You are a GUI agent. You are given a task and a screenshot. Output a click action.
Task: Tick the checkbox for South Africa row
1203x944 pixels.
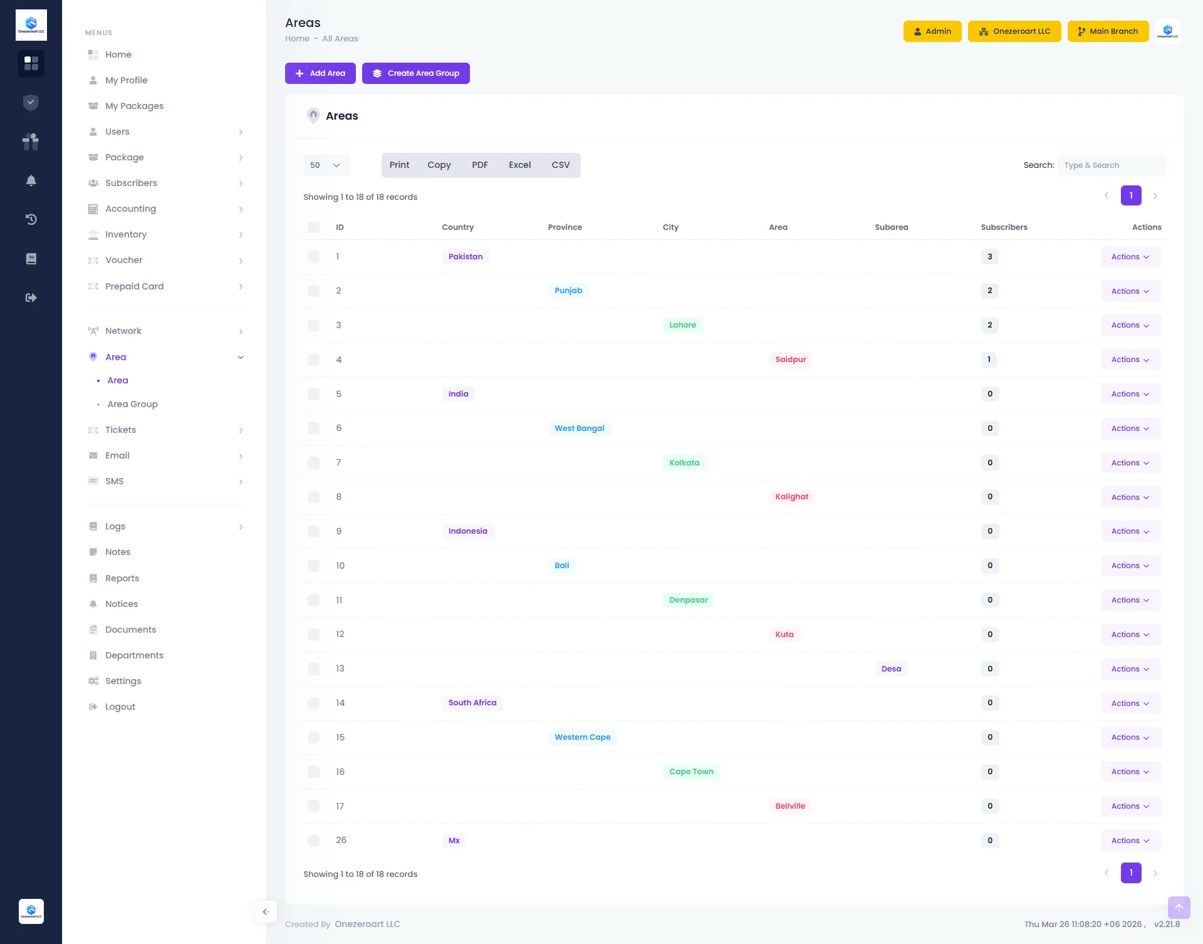[x=313, y=703]
